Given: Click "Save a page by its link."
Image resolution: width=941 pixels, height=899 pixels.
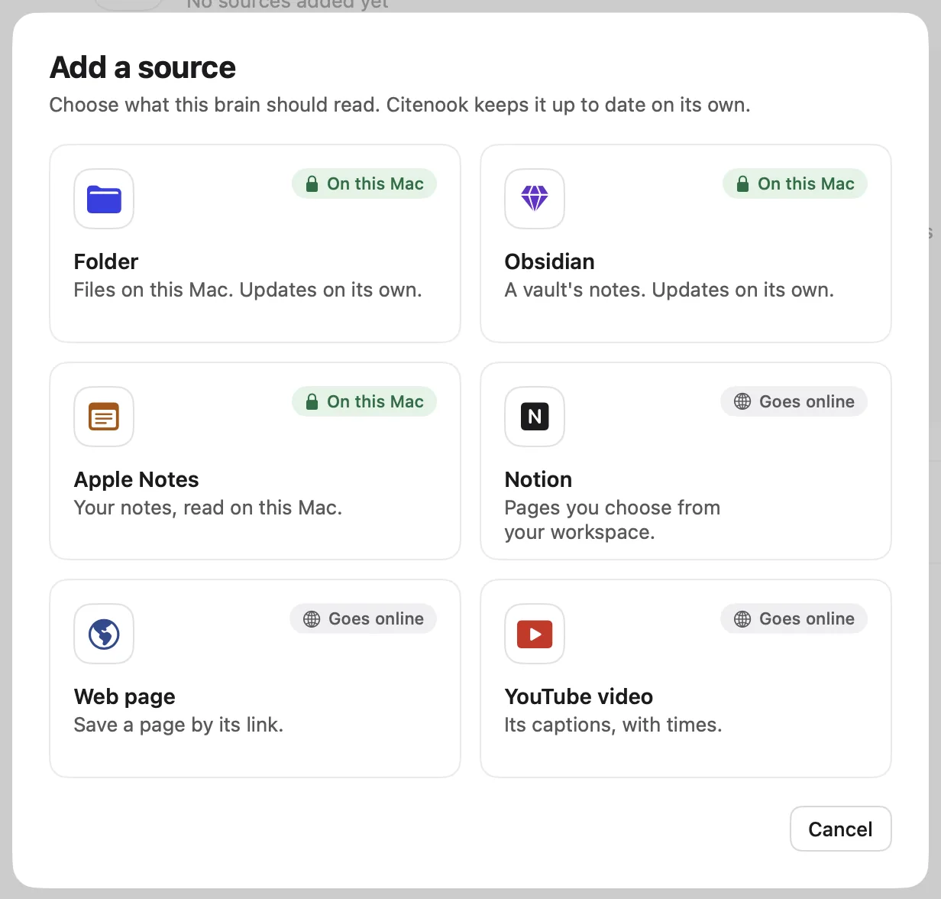Looking at the screenshot, I should pos(179,725).
